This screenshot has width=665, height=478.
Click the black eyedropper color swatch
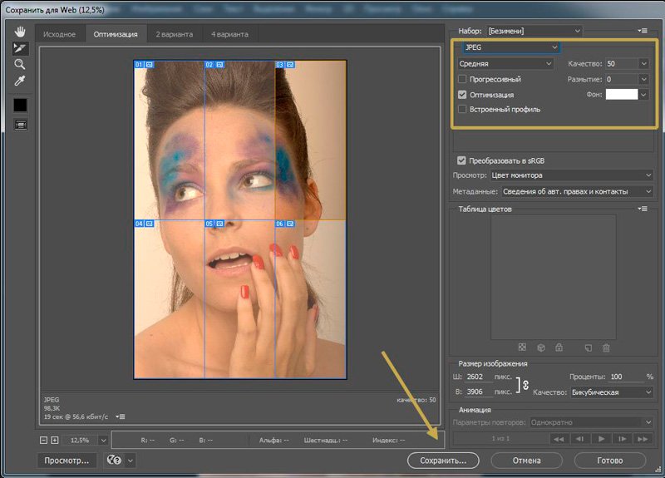point(20,106)
